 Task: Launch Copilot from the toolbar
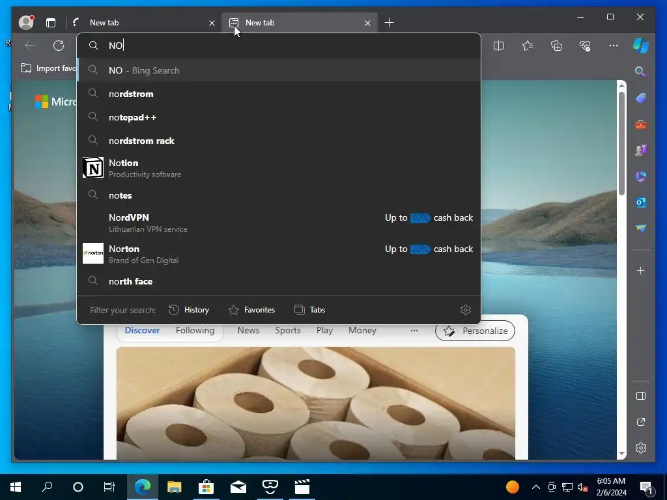(641, 46)
